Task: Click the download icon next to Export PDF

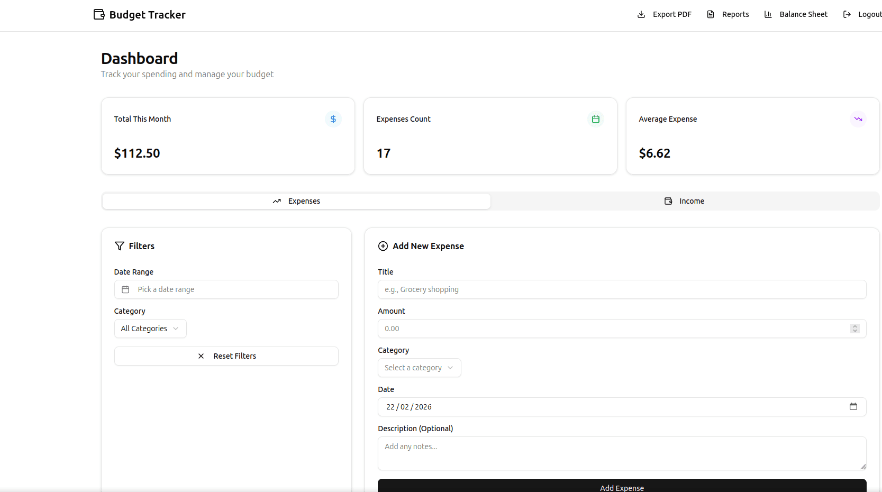Action: point(641,14)
